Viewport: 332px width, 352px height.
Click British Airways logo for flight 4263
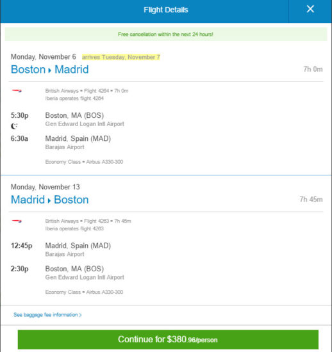17,221
